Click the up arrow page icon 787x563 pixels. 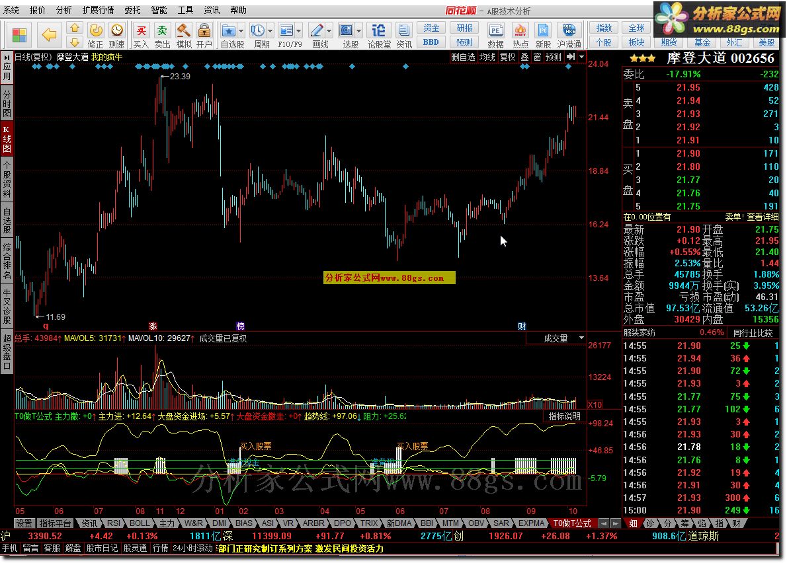coord(74,28)
